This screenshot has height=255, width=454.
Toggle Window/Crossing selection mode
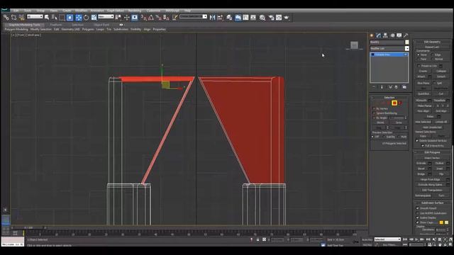[70, 18]
